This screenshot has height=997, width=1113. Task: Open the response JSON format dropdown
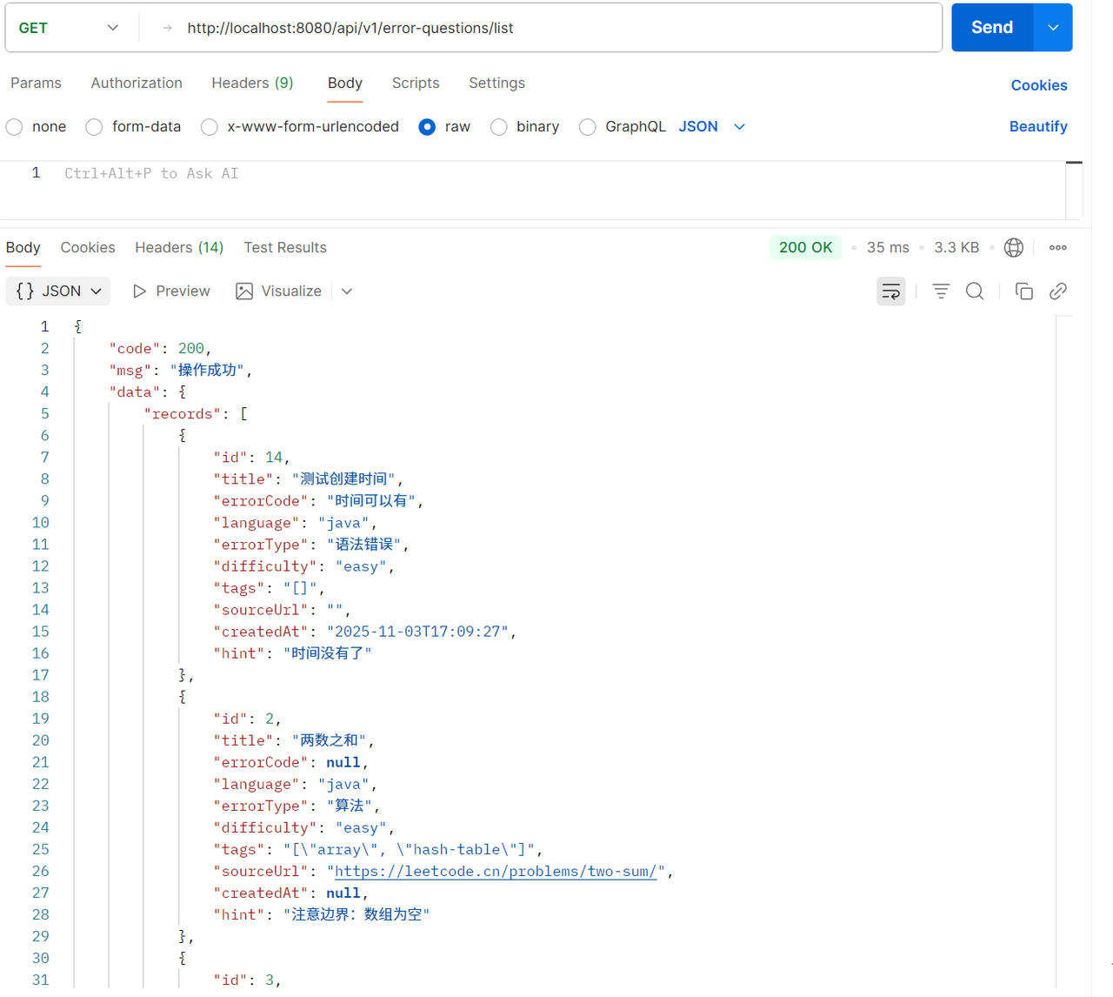[x=58, y=291]
